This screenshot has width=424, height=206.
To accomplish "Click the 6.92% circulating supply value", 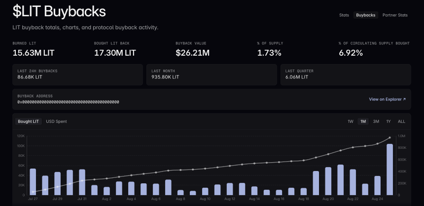I will (x=351, y=53).
